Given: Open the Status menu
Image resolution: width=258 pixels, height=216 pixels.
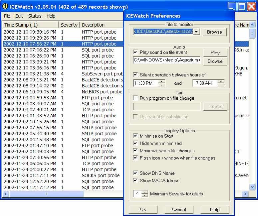Looking at the screenshot, I should point(35,16).
